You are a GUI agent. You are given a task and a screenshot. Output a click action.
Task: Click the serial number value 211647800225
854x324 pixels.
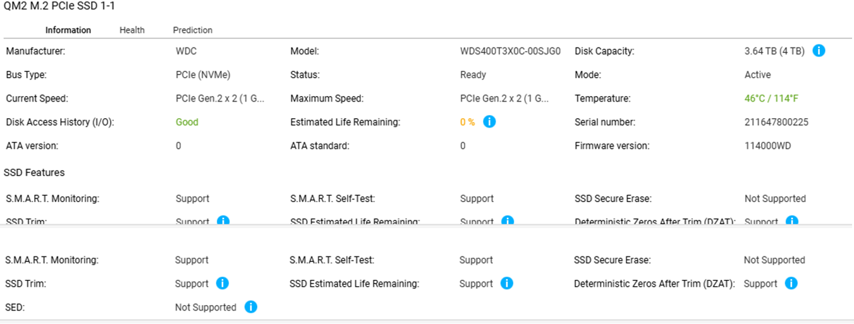coord(776,123)
